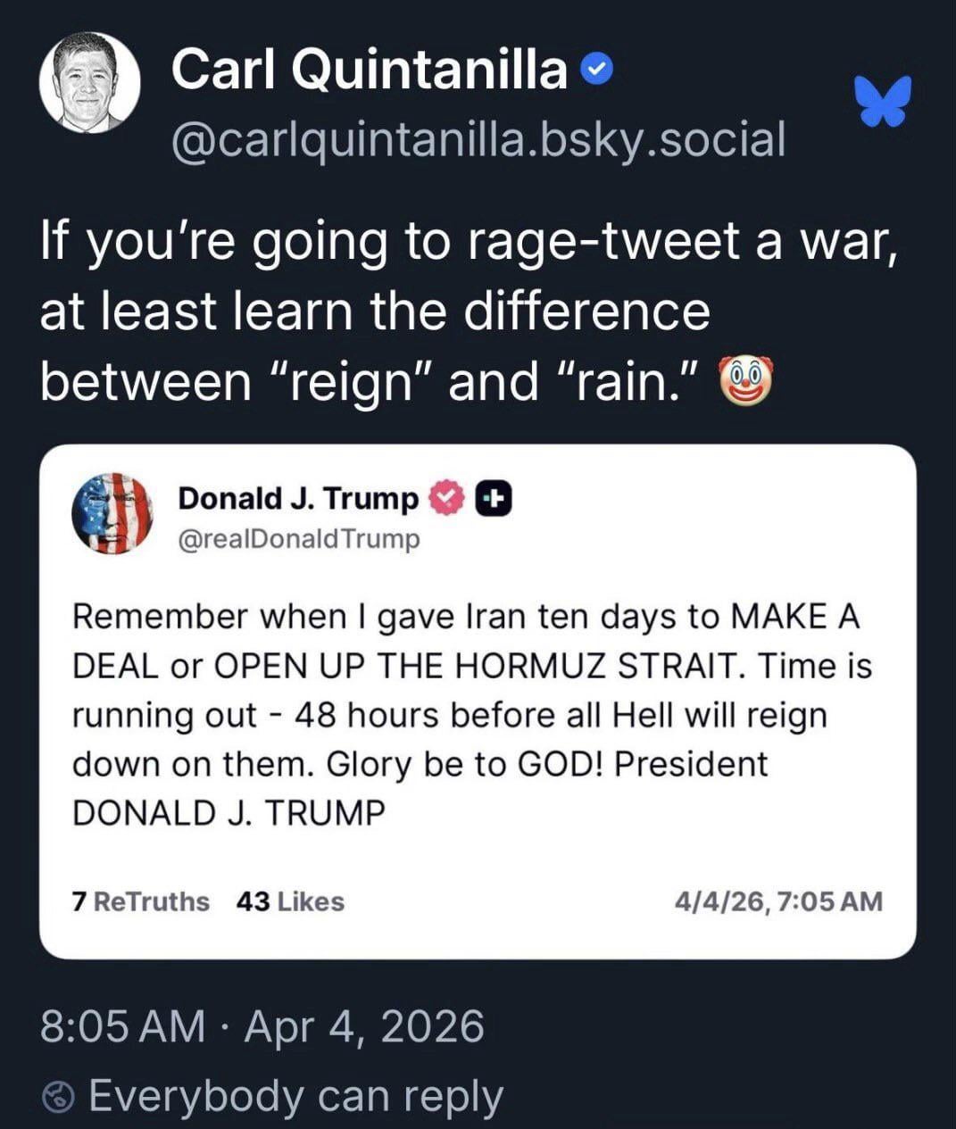The width and height of the screenshot is (956, 1129).
Task: Open the @realDonaldTrump handle
Action: point(299,539)
